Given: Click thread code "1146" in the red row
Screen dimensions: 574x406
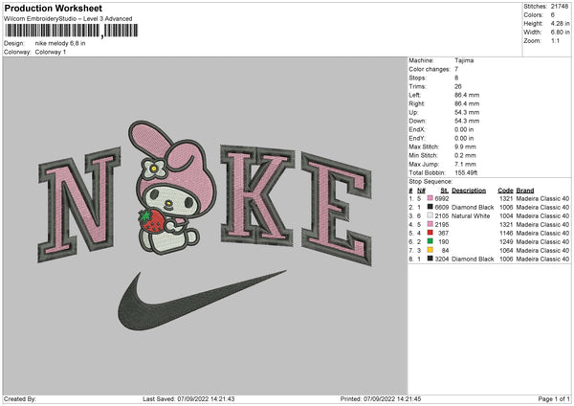Looking at the screenshot, I should (506, 233).
